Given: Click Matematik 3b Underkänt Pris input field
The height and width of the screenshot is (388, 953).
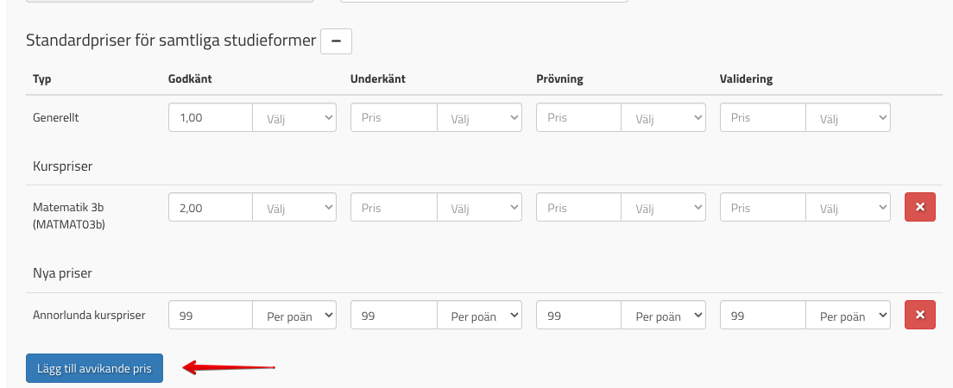Looking at the screenshot, I should [x=394, y=208].
